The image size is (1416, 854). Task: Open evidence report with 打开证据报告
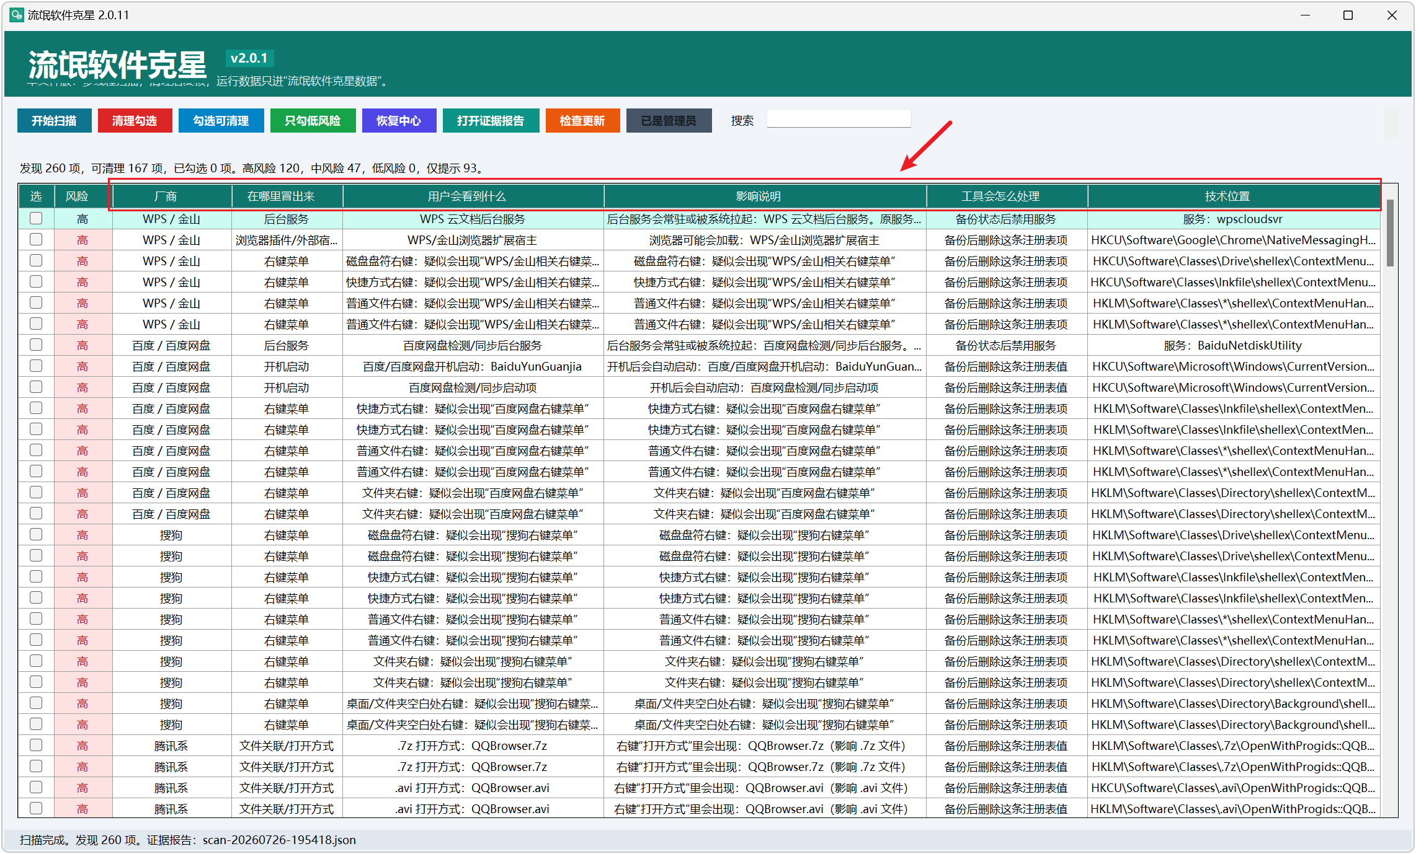491,120
